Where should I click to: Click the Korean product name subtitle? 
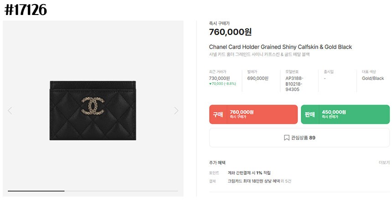259,54
